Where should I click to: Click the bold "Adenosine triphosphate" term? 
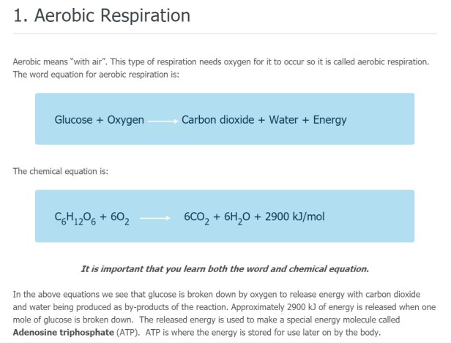(61, 333)
